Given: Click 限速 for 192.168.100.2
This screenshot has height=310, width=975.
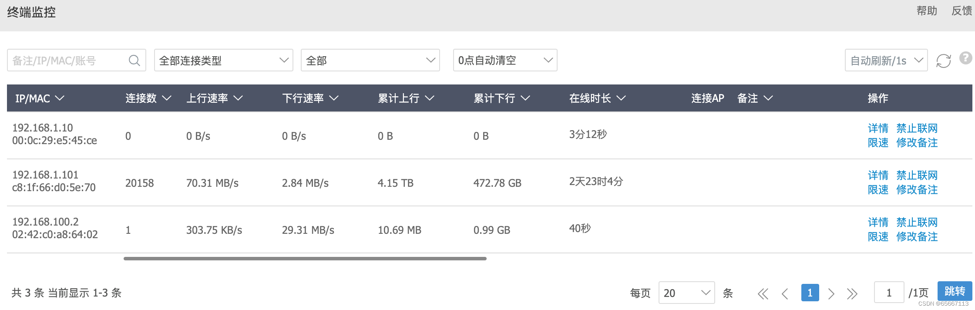Looking at the screenshot, I should click(878, 237).
